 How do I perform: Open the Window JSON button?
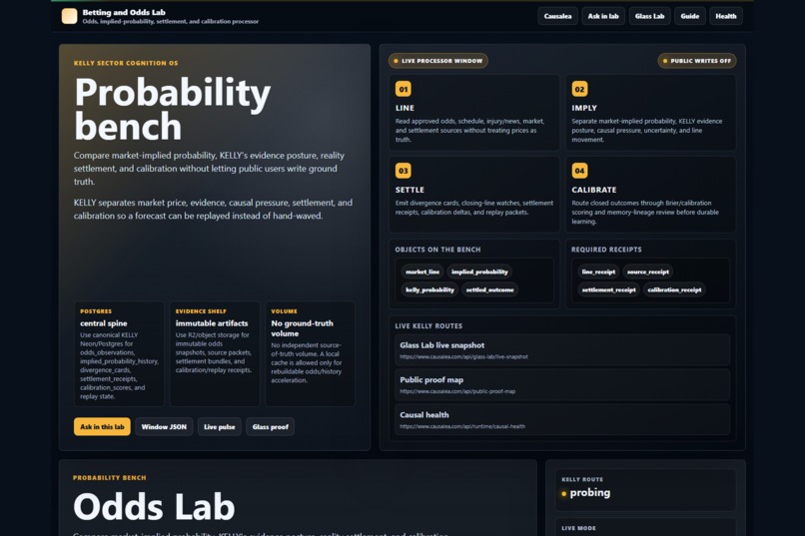(x=164, y=427)
